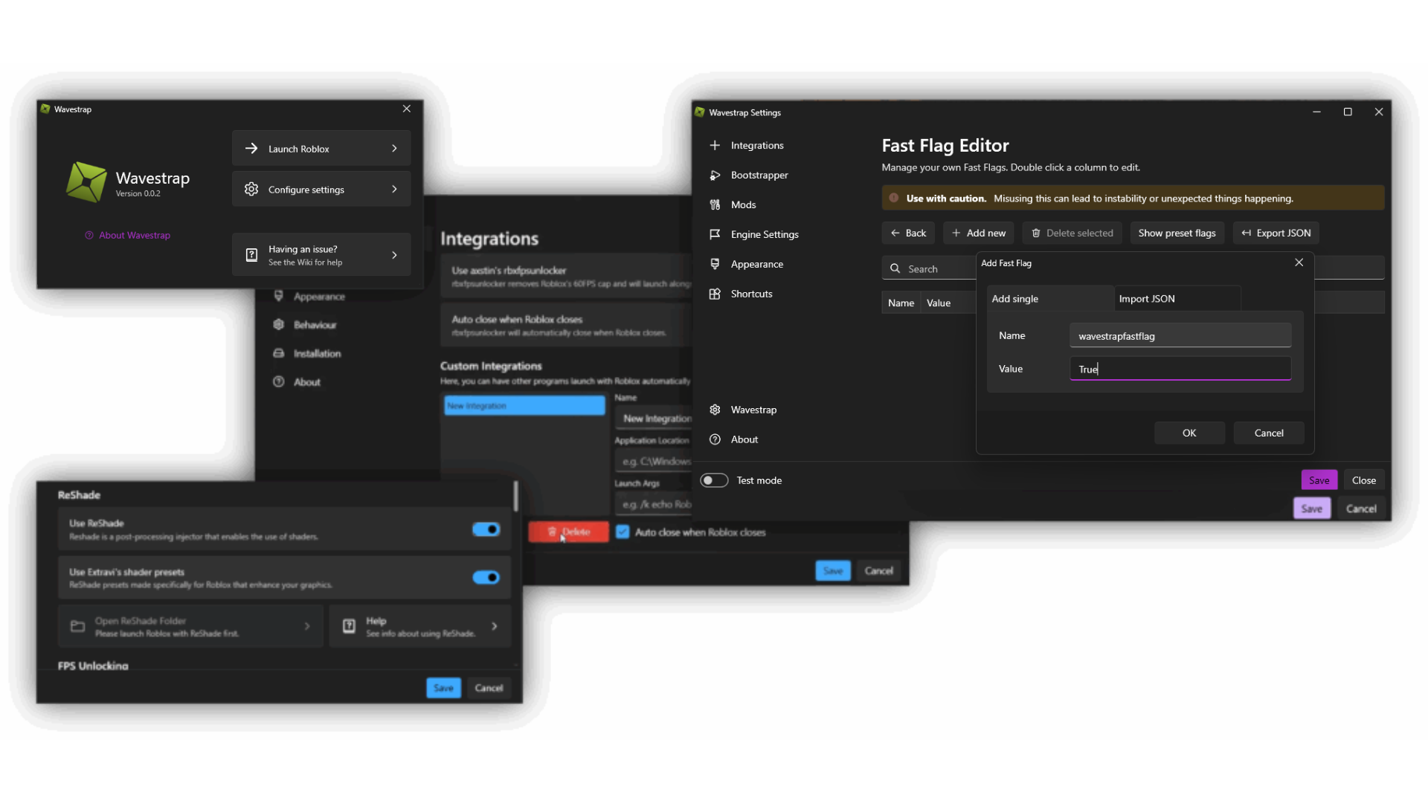The width and height of the screenshot is (1428, 803).
Task: Click OK in Add Fast Flag dialog
Action: (1189, 433)
